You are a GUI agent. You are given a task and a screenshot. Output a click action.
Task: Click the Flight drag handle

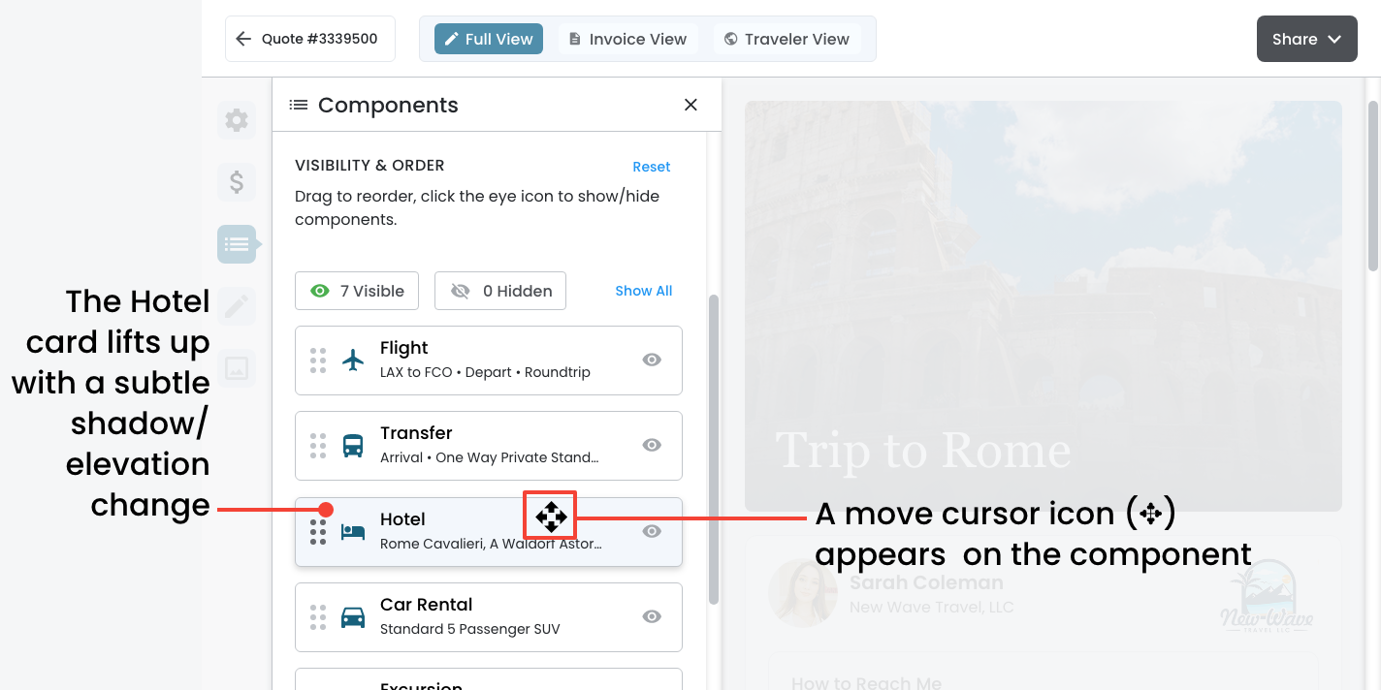coord(318,361)
